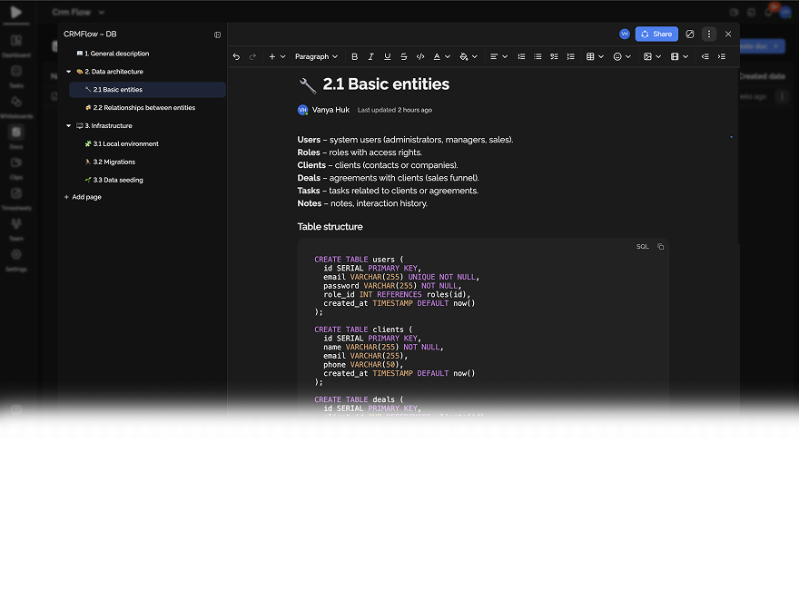The image size is (799, 600).
Task: Create a bulleted list
Action: click(x=538, y=56)
